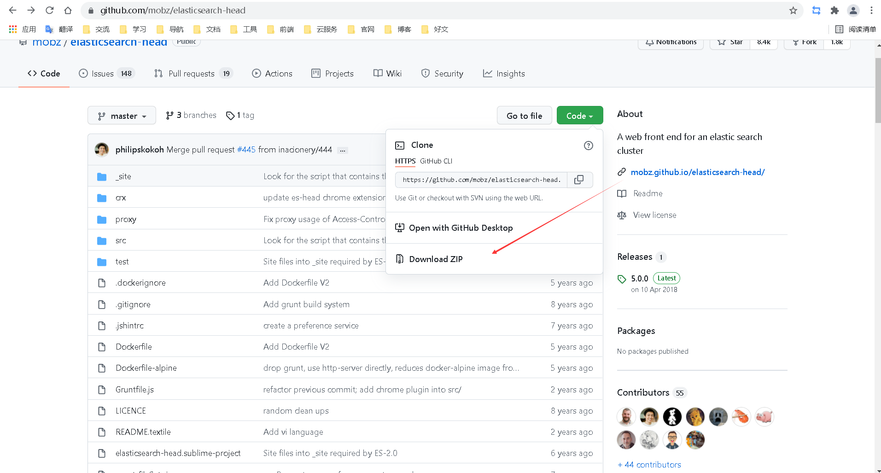
Task: Open the proxy folder icon
Action: 102,220
